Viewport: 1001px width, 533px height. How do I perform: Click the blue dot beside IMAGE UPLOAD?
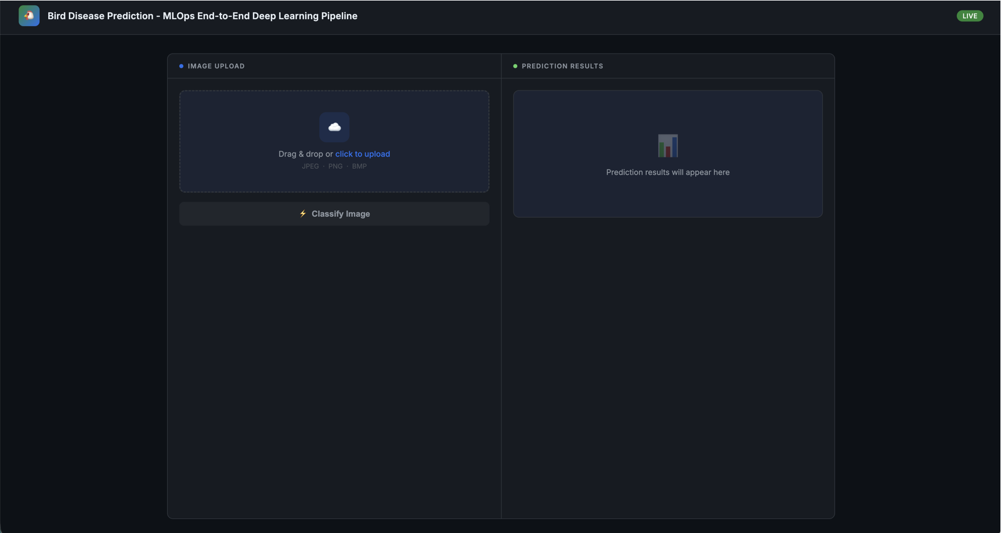coord(182,66)
